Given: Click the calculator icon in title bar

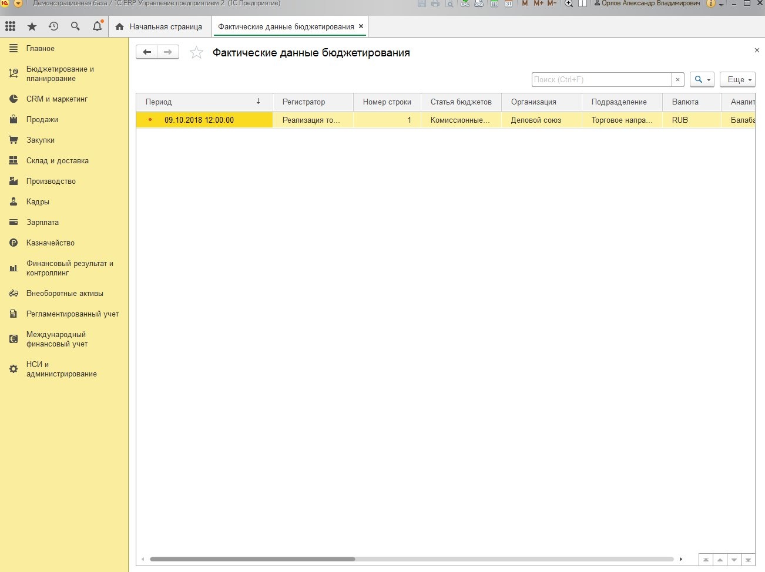Looking at the screenshot, I should [x=494, y=4].
